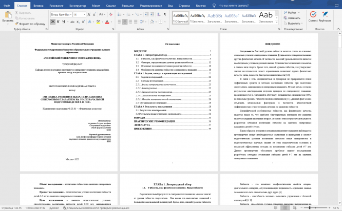Toggle Underline (Ч) formatting
The width and height of the screenshot is (342, 211).
point(64,22)
